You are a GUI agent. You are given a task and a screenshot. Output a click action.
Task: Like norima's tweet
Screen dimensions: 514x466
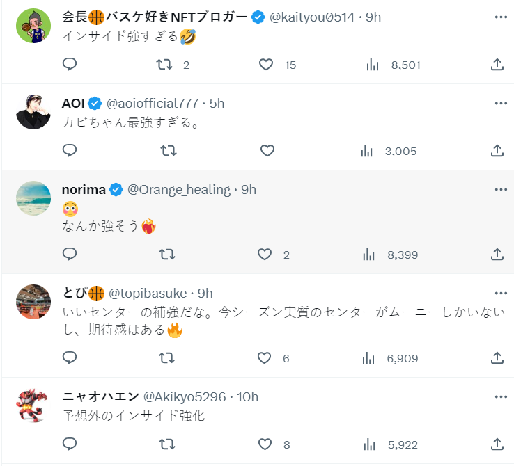265,255
